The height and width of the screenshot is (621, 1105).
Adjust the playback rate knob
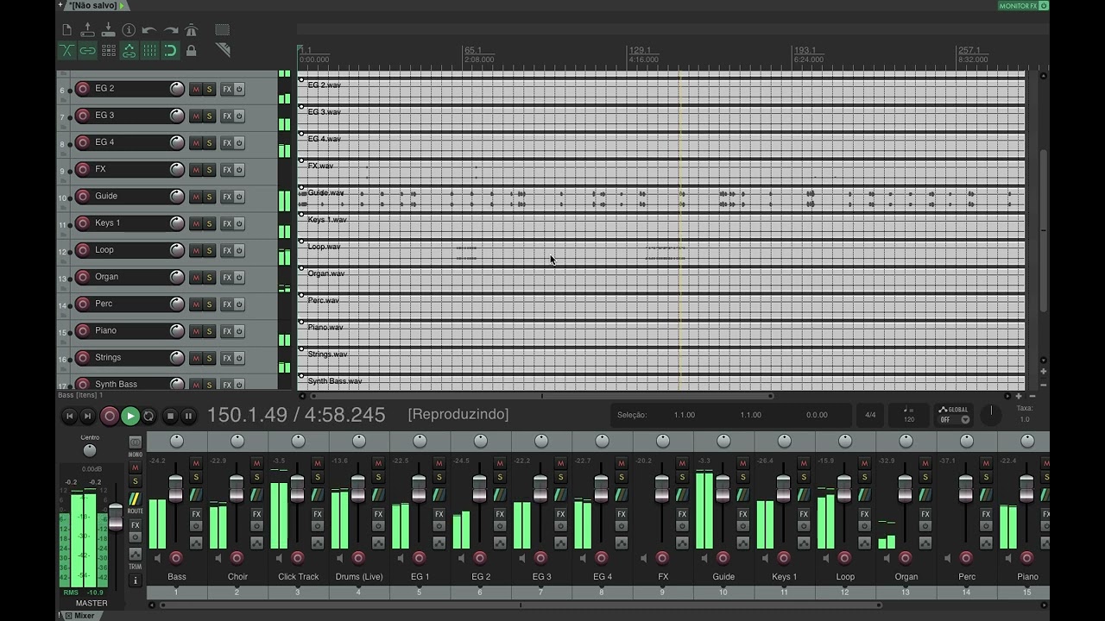coord(991,415)
